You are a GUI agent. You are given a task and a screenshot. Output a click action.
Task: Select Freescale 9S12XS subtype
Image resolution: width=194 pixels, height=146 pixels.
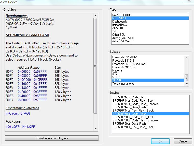tap(148, 61)
